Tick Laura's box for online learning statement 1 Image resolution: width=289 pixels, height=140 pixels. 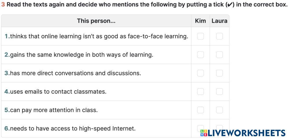tap(219, 36)
